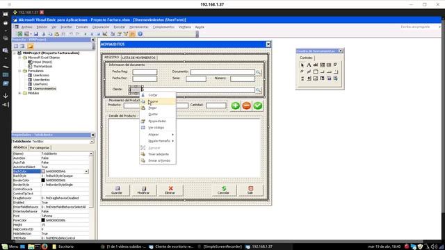The width and height of the screenshot is (445, 250).
Task: Click the Properties panel scrollbar up arrow
Action: point(91,154)
